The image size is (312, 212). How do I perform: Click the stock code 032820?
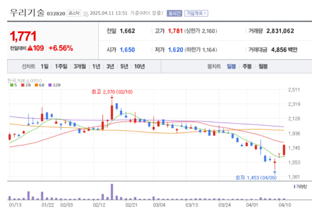(56, 14)
